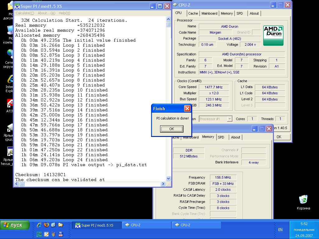
Task: Click the memory size 512 MBytes field
Action: 188,156
